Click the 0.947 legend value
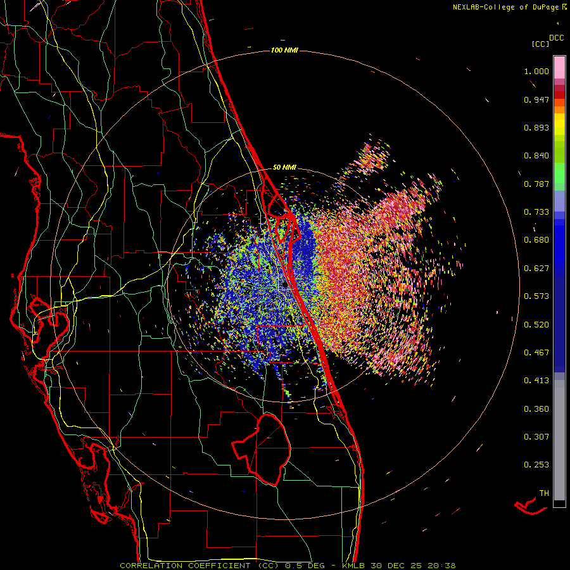 [536, 99]
